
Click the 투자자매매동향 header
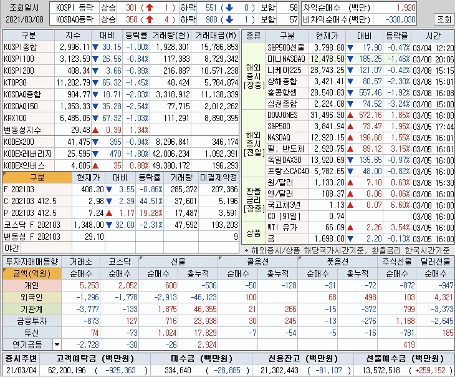(x=32, y=262)
